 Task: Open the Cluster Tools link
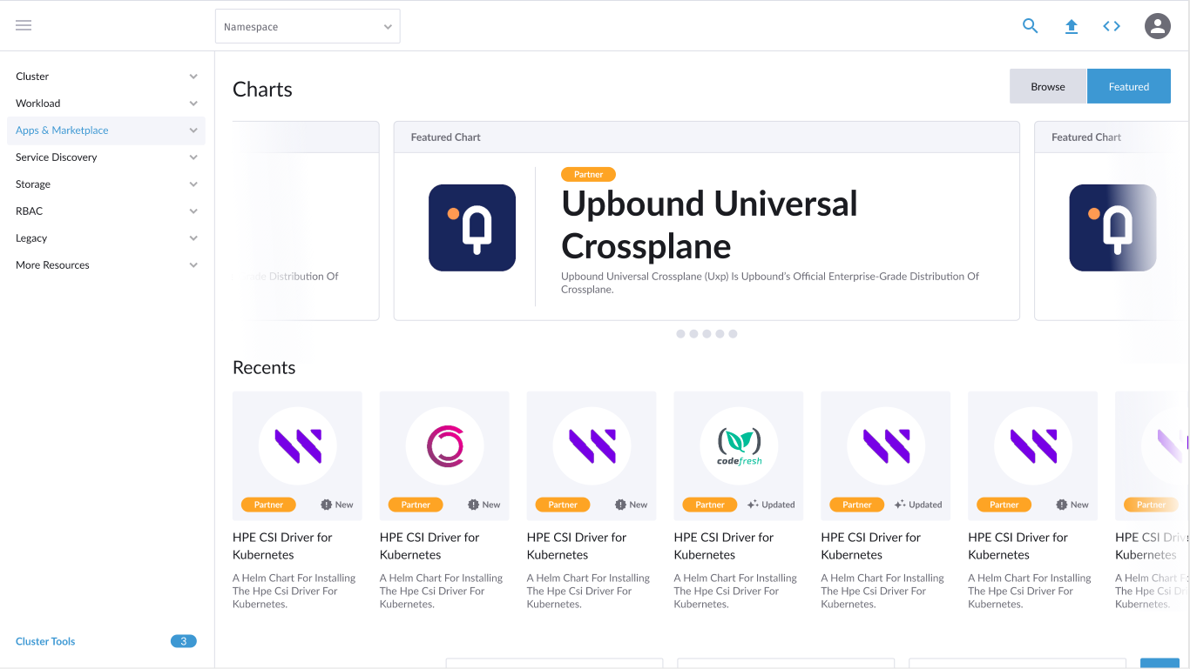45,641
